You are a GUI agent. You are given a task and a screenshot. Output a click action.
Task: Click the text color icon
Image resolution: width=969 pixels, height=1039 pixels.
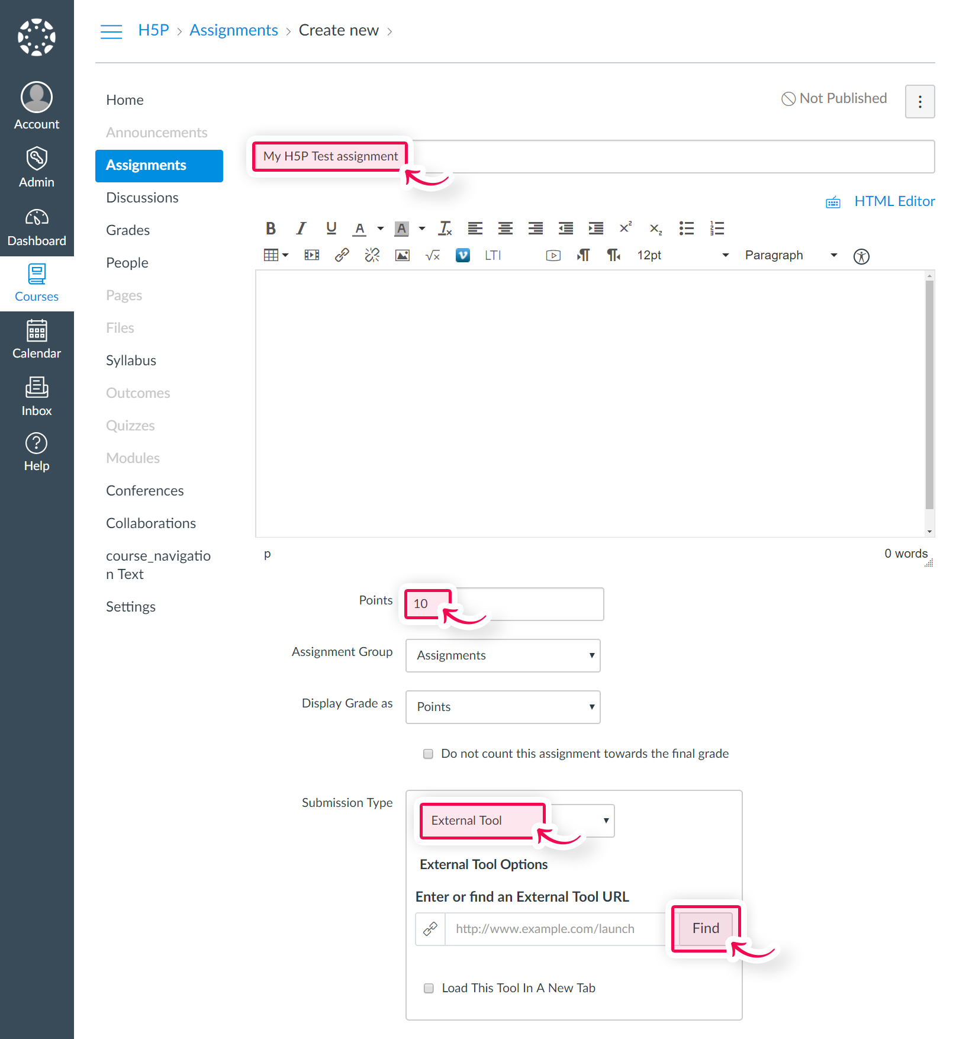360,229
